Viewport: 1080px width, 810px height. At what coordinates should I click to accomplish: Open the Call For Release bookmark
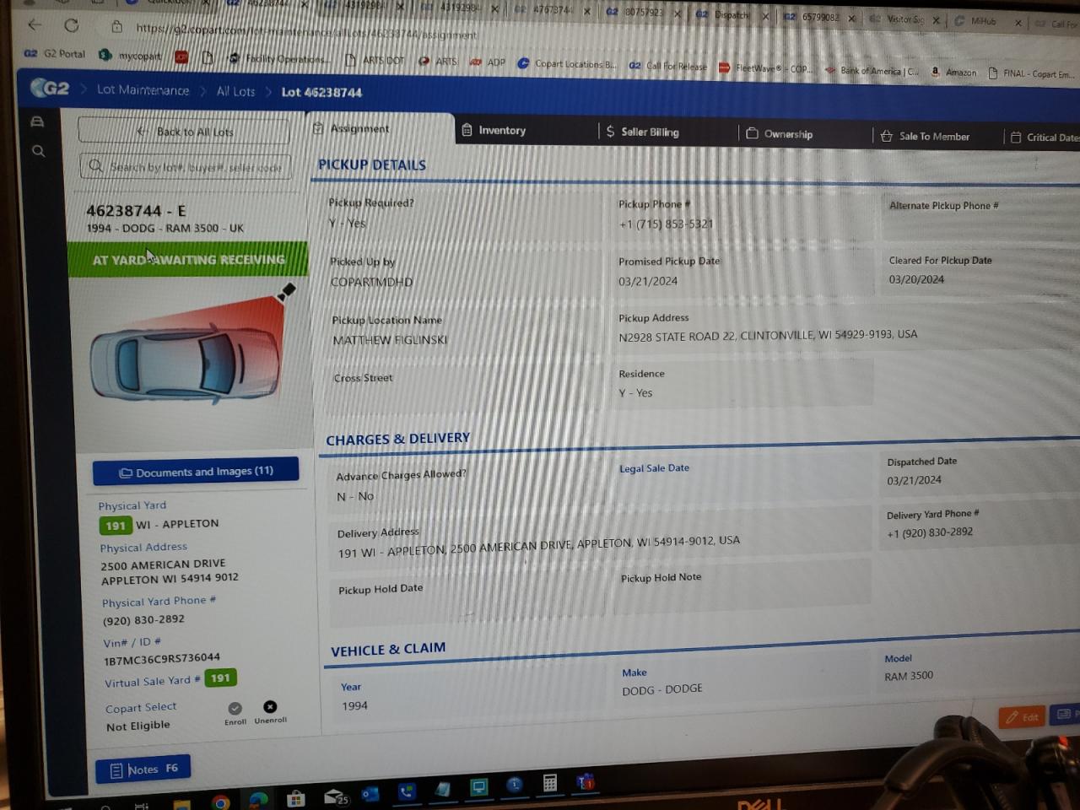(x=668, y=66)
